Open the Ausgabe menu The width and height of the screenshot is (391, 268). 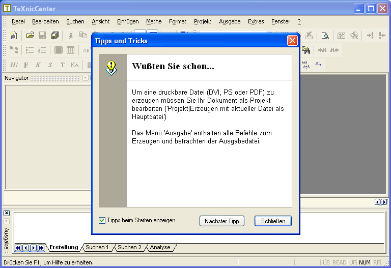[x=230, y=21]
